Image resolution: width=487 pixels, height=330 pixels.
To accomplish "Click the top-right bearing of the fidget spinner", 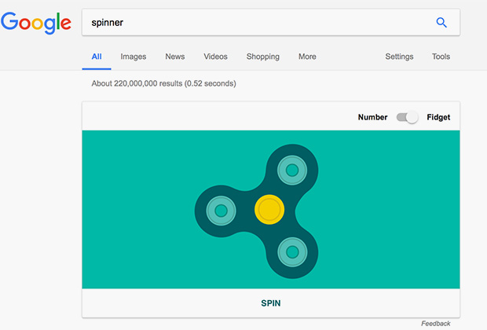I will [x=292, y=170].
